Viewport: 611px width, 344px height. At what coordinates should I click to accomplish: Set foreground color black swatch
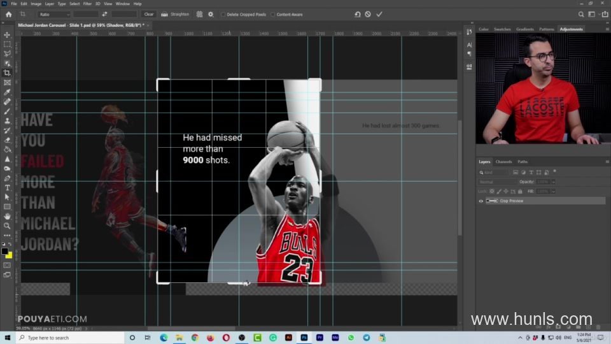click(x=4, y=252)
